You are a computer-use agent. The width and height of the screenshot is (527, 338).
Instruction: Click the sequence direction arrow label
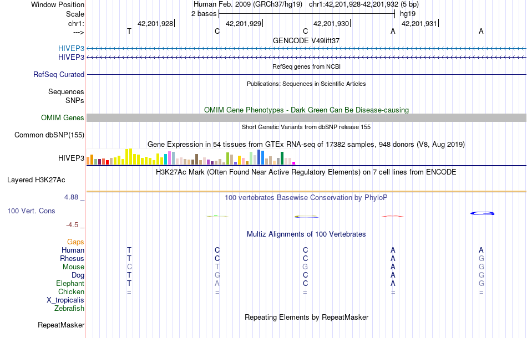pos(79,32)
